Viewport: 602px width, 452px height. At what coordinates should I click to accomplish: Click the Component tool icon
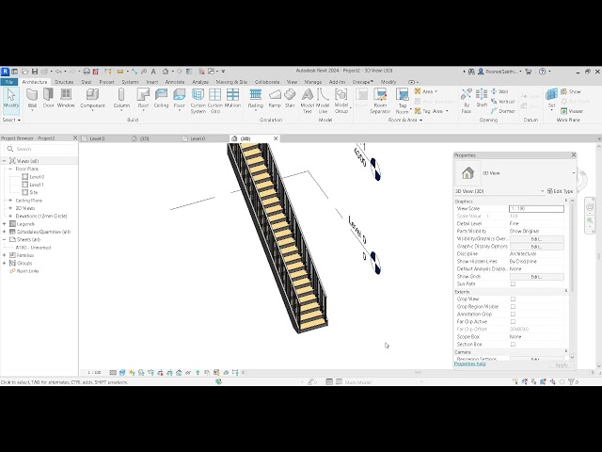pyautogui.click(x=92, y=94)
